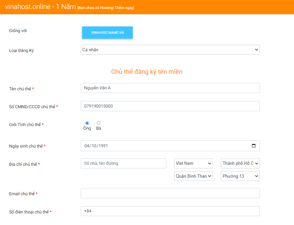Screen dimensions: 294x225
Task: Open the Loại Đăng Ký dropdown showing Cá nhân
Action: point(170,50)
